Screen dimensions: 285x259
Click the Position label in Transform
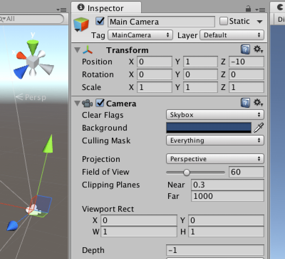[97, 62]
